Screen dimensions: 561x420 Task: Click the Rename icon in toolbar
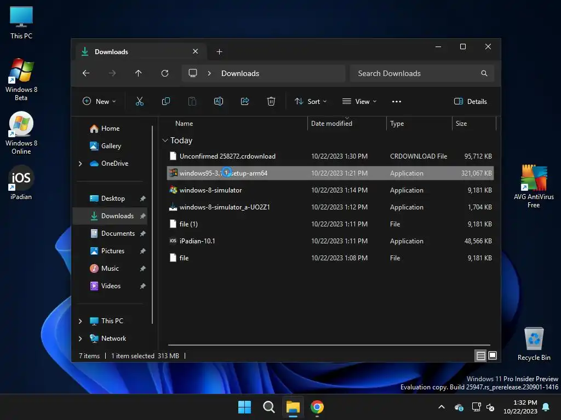point(218,101)
